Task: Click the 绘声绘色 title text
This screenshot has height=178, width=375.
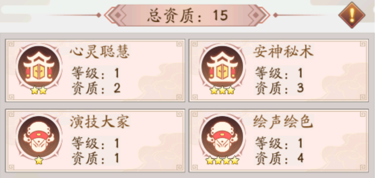Action: coord(283,122)
